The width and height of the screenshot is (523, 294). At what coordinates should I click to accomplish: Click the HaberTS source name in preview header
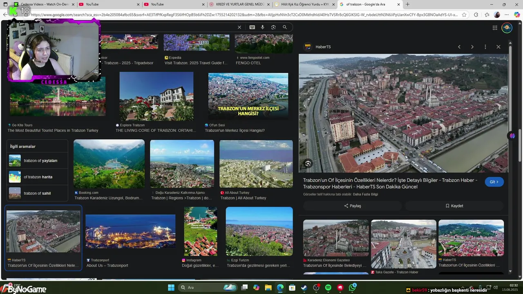tap(323, 47)
